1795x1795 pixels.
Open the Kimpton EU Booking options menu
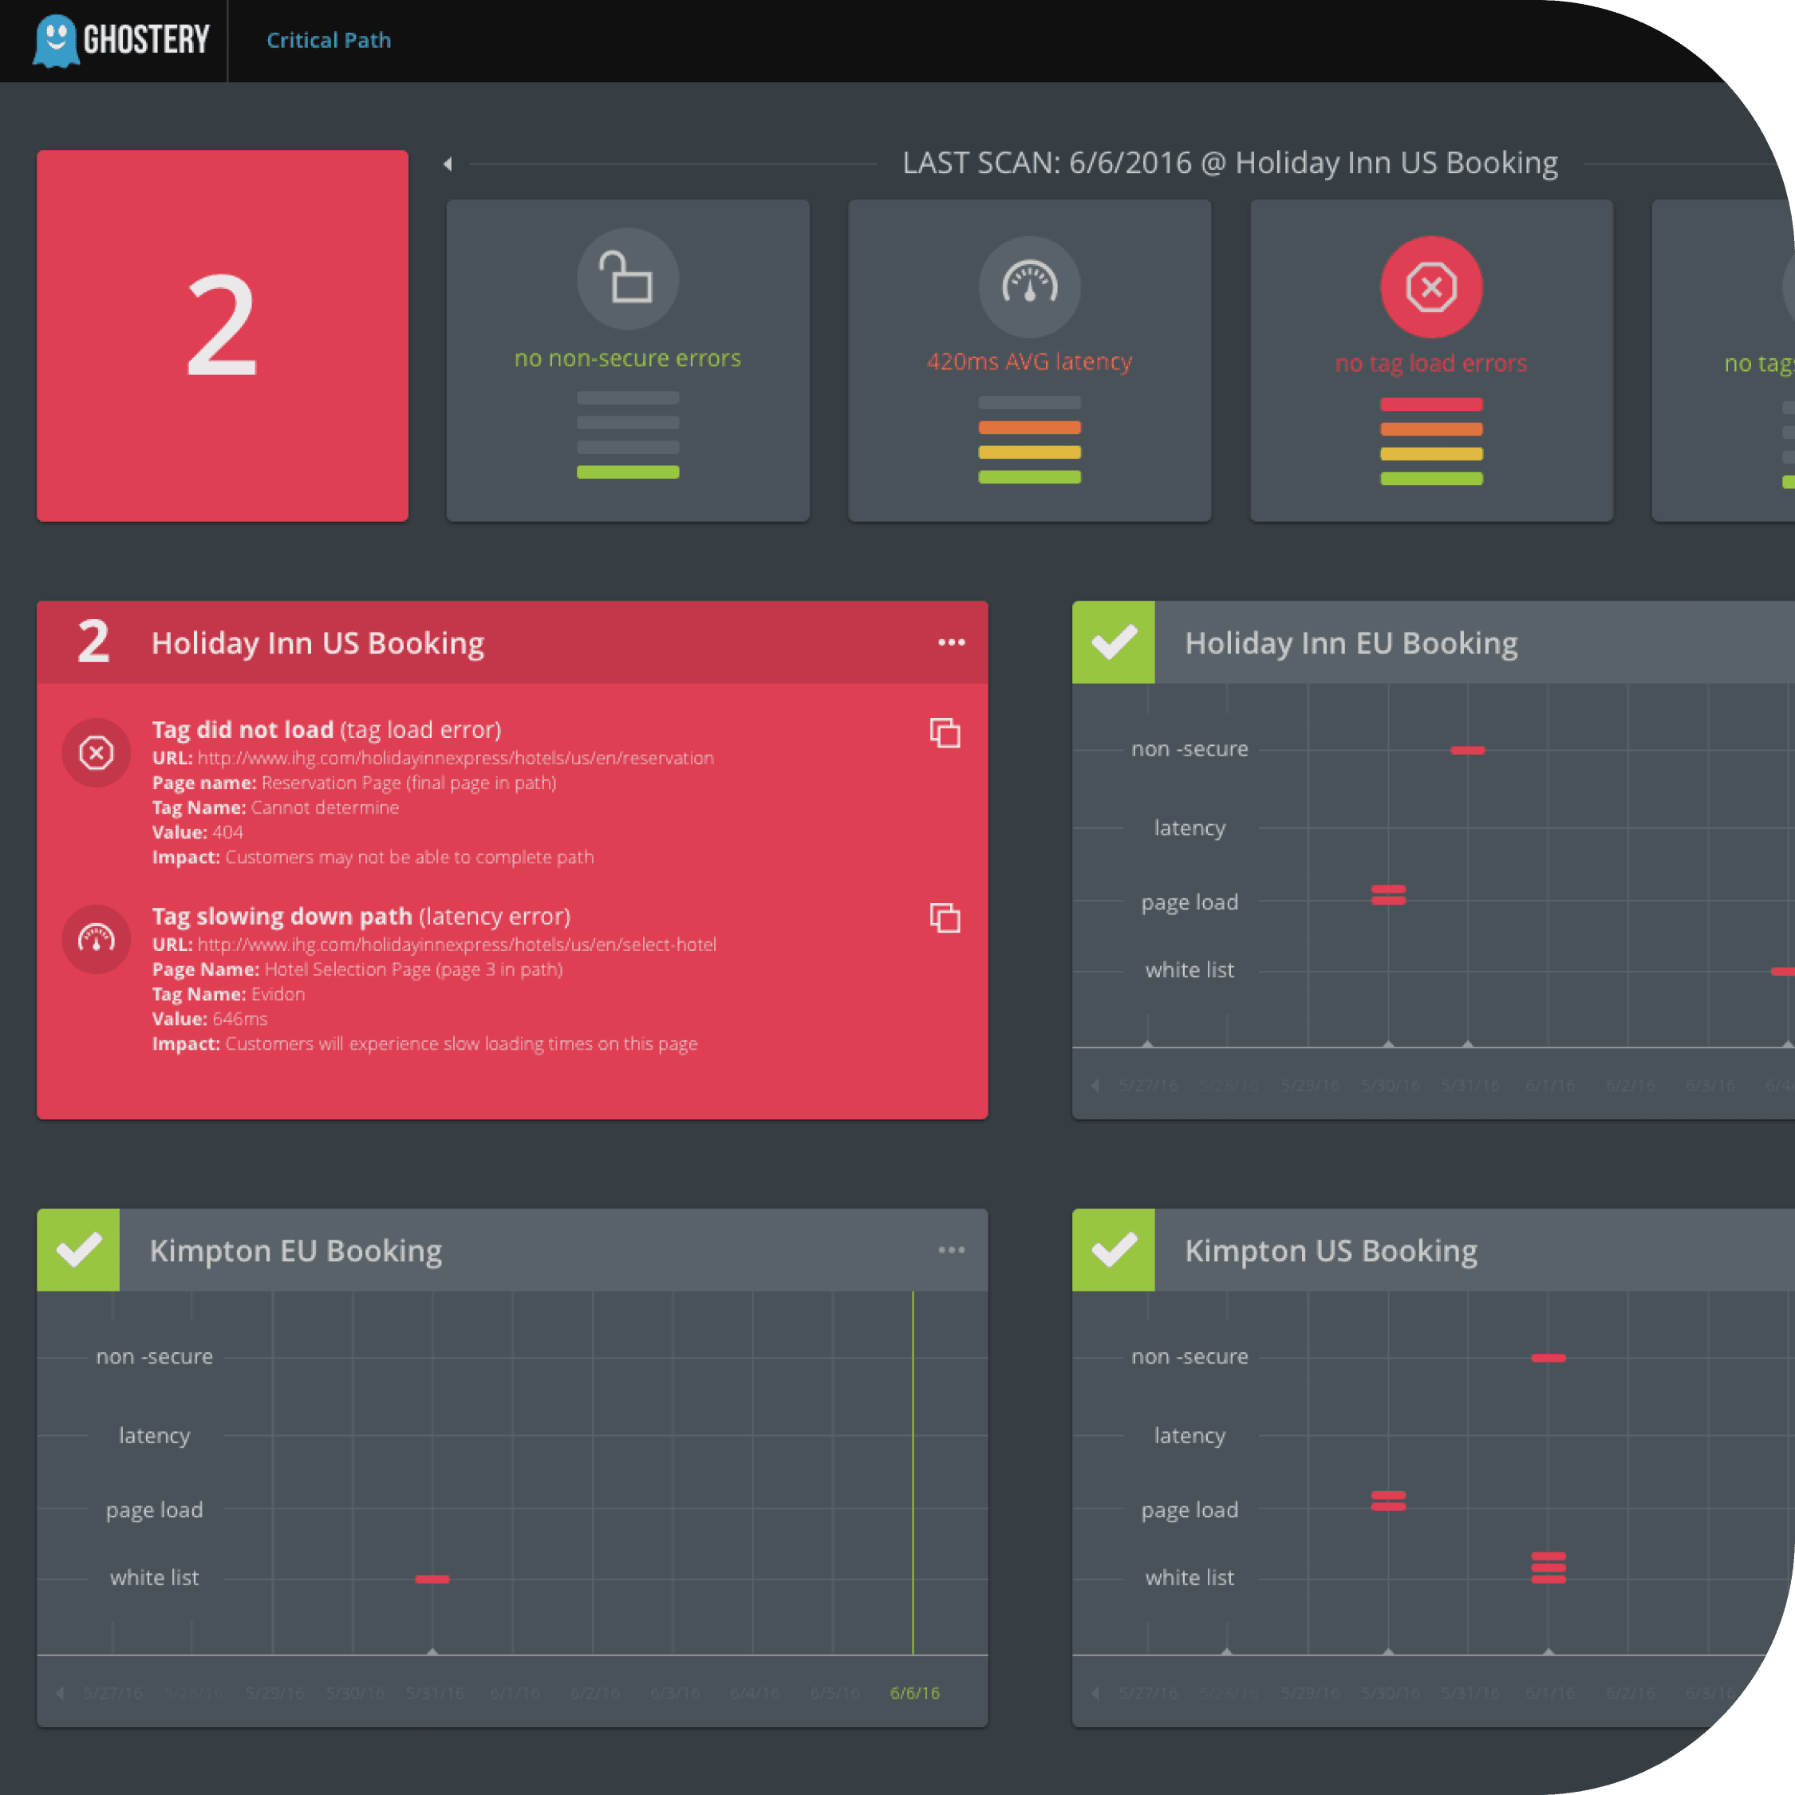(952, 1249)
